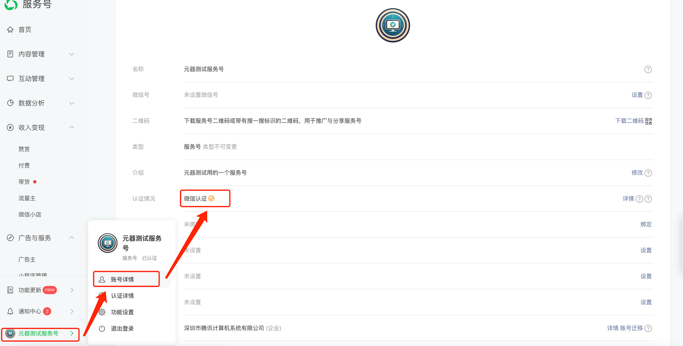Click the power icon beside 退出登录

tap(102, 329)
